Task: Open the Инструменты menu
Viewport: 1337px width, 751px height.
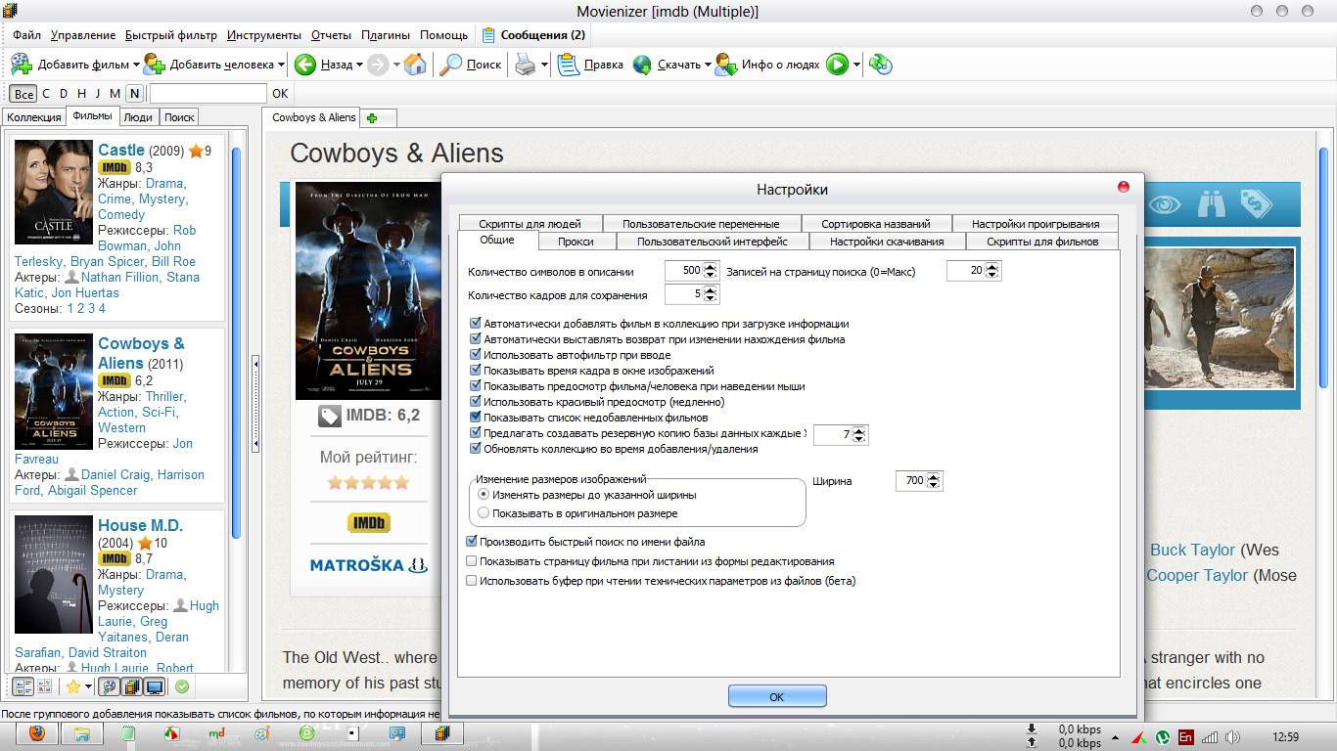Action: click(x=264, y=35)
